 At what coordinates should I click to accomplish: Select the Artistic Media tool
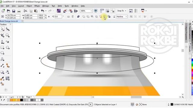7,42
